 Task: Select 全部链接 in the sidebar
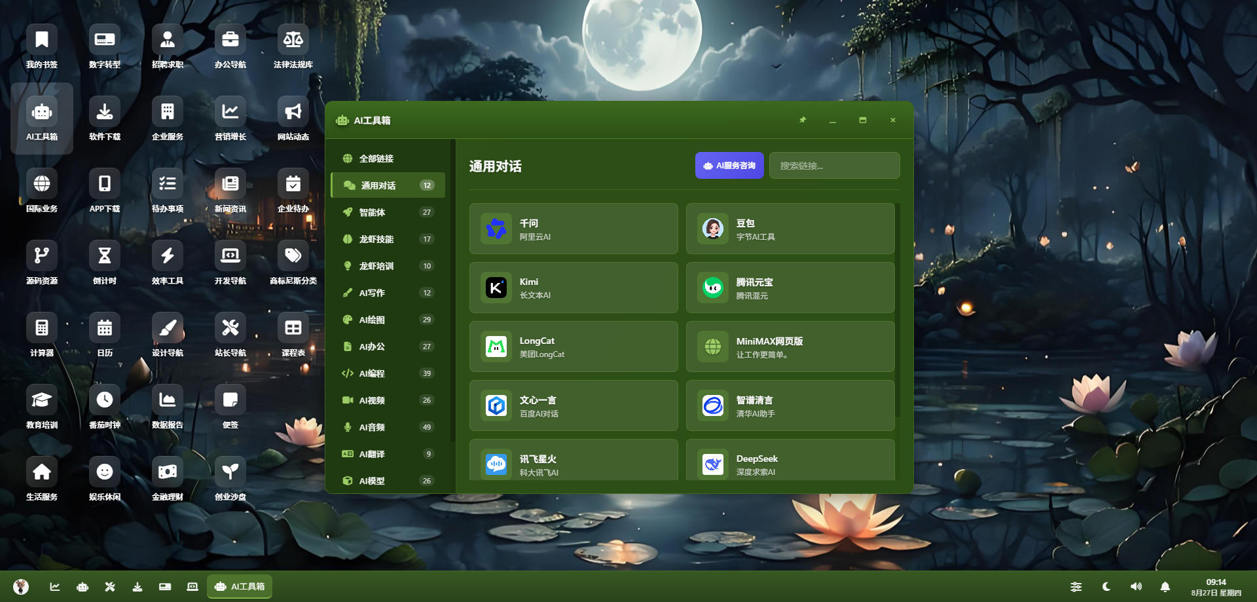(x=388, y=159)
